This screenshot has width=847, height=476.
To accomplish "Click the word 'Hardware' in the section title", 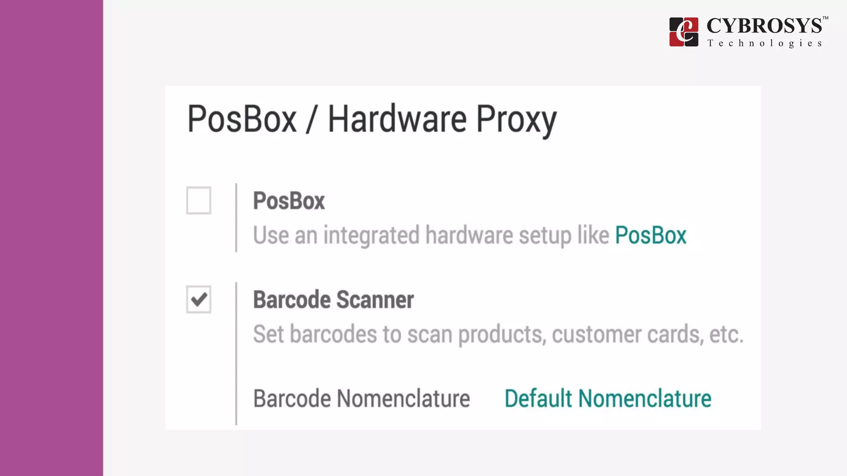I will pyautogui.click(x=397, y=119).
